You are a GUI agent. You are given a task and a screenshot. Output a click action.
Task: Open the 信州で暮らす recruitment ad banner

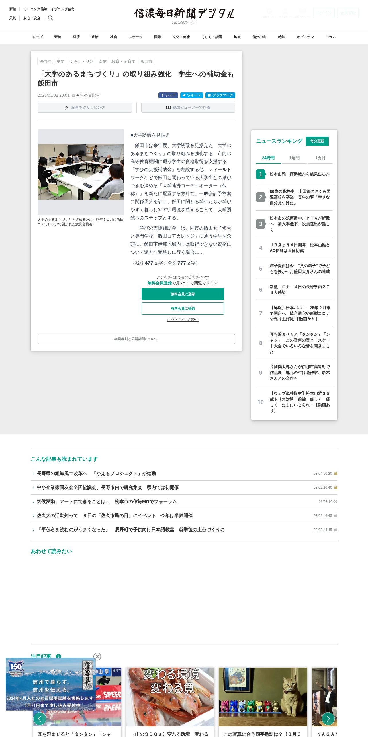point(51,684)
